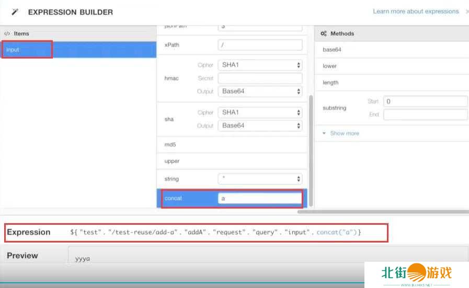Click the Expression Builder wand icon
This screenshot has width=469, height=288.
click(x=15, y=11)
